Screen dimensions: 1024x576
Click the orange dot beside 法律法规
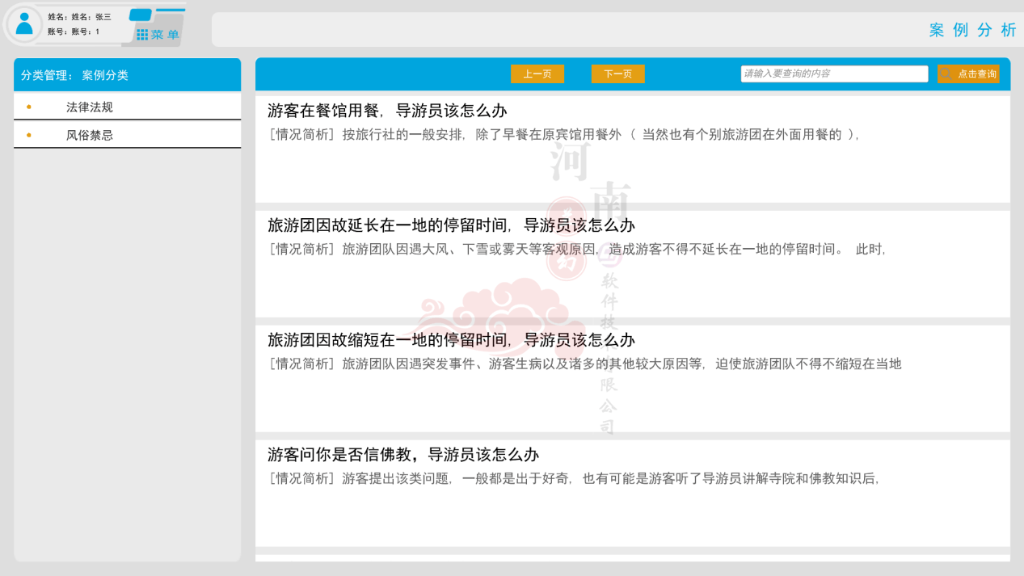coord(31,105)
